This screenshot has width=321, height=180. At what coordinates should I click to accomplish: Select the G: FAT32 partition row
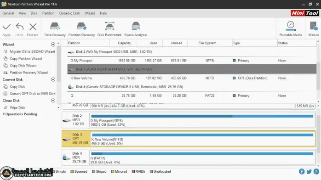point(192,96)
